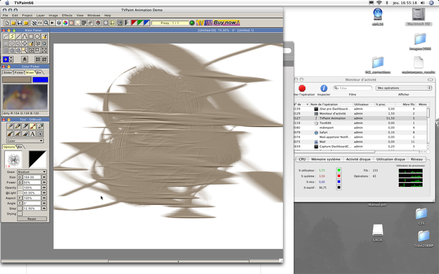Select the TVPaint Animation process row
This screenshot has height=274, width=439.
coord(361,118)
